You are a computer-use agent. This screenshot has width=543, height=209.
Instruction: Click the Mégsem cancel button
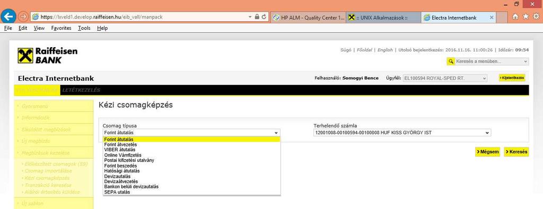[x=488, y=152]
